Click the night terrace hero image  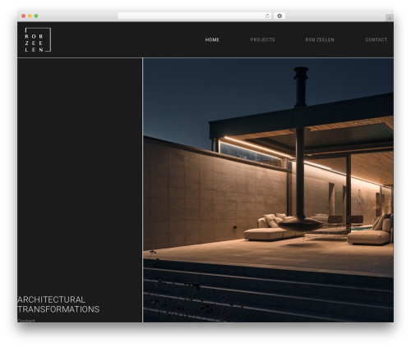click(268, 190)
